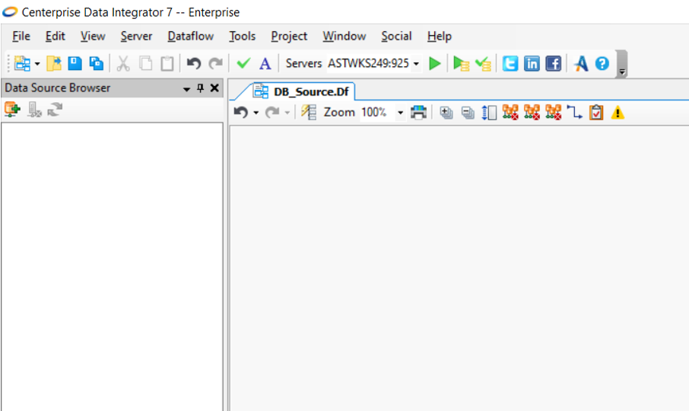The width and height of the screenshot is (689, 411).
Task: Open the Data Source Browser panel options arrow
Action: tap(187, 89)
